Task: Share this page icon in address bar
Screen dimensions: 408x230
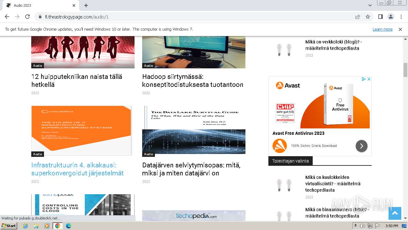Action: (358, 17)
